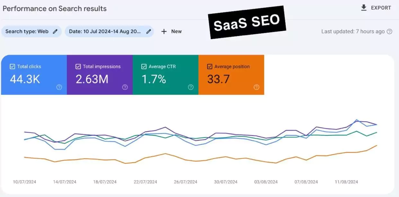Open help icon on Total impressions card
The width and height of the screenshot is (399, 197).
[x=125, y=87]
